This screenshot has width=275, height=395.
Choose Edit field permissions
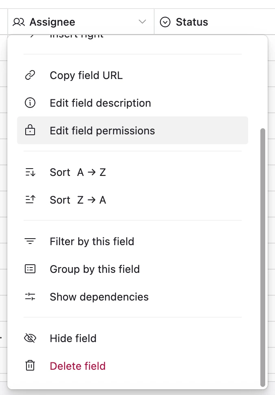tap(102, 131)
